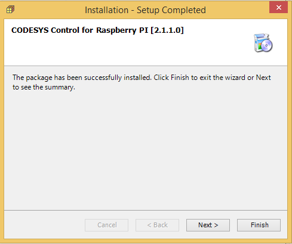
Task: Click the 'Installation - Setup Completed' title text
Action: pos(145,10)
